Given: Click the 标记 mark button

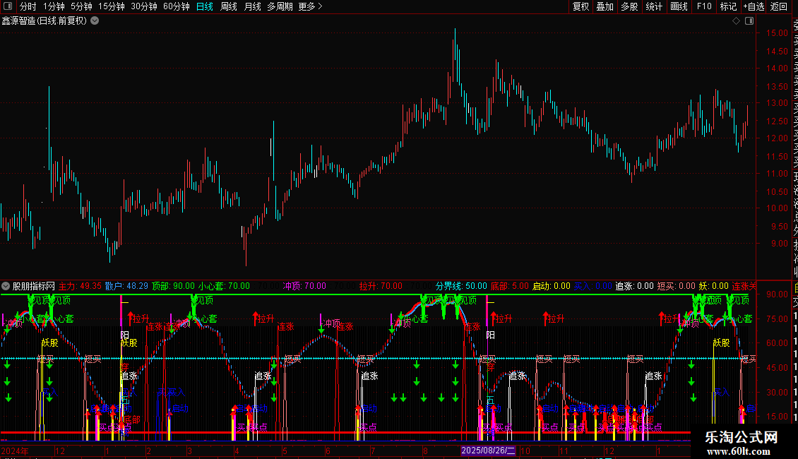Looking at the screenshot, I should click(728, 6).
